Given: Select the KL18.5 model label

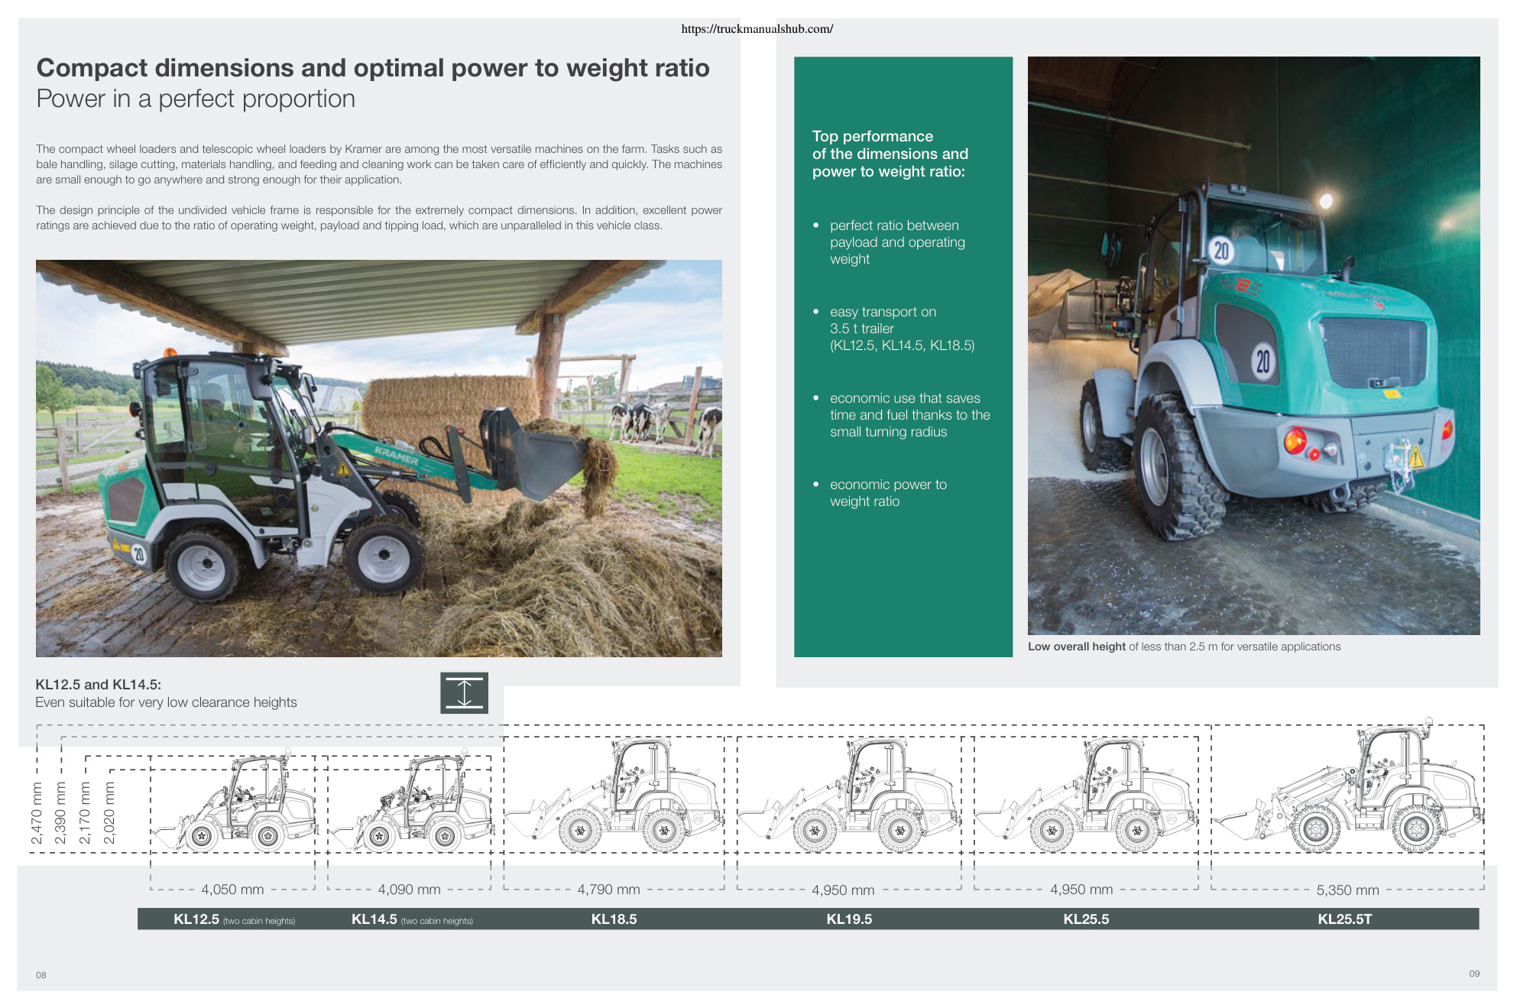Looking at the screenshot, I should click(614, 919).
